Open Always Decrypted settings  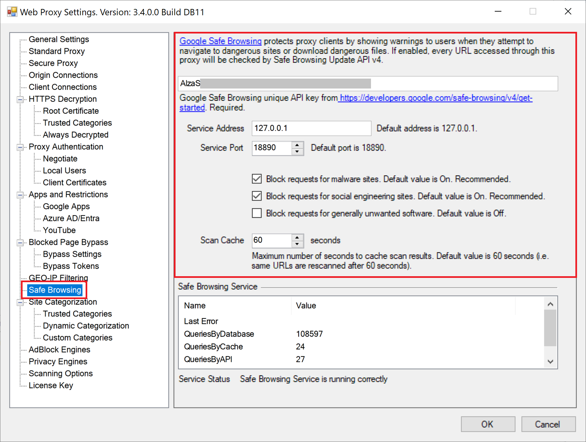[76, 135]
